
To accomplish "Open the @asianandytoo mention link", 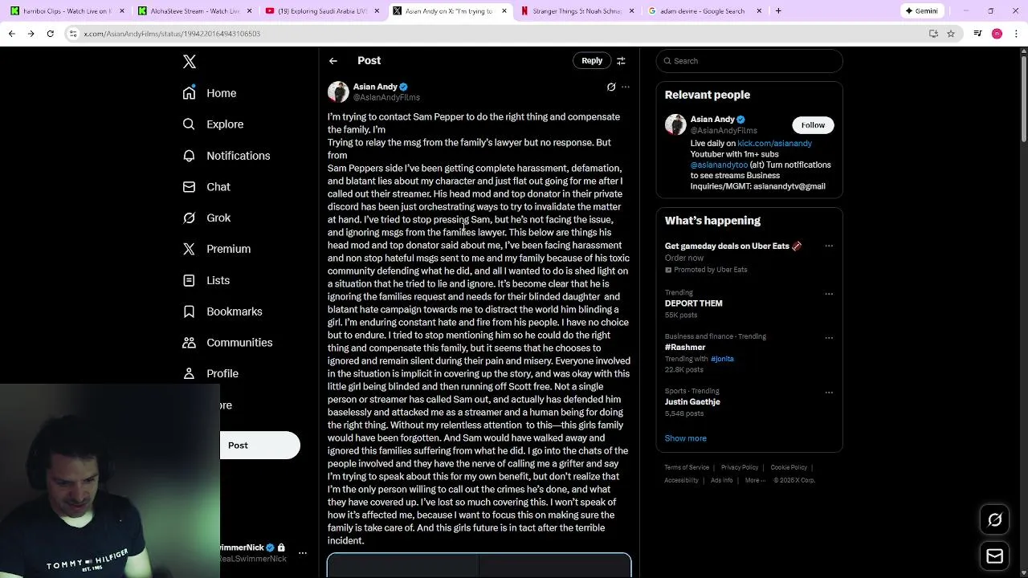I will click(719, 165).
